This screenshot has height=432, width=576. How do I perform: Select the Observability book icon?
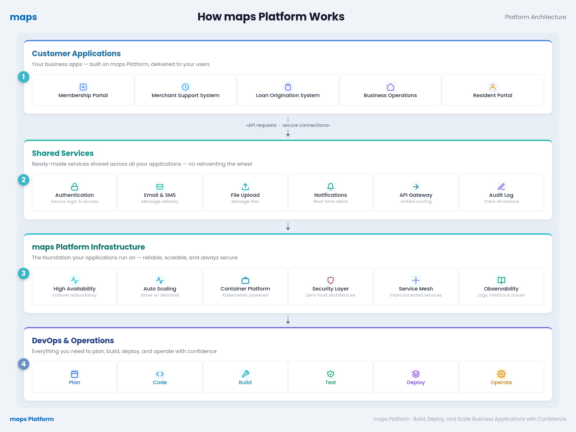(501, 280)
